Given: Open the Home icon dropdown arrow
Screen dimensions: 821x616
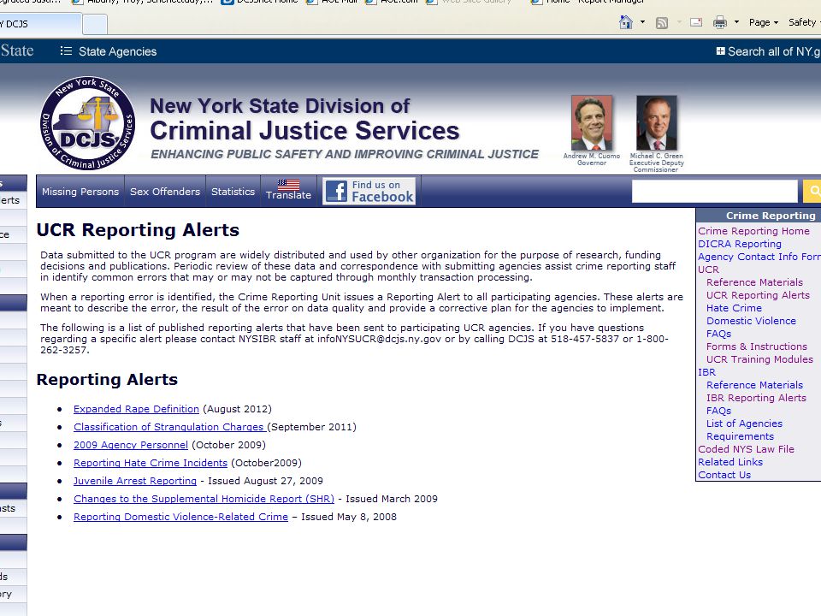Looking at the screenshot, I should (x=642, y=22).
